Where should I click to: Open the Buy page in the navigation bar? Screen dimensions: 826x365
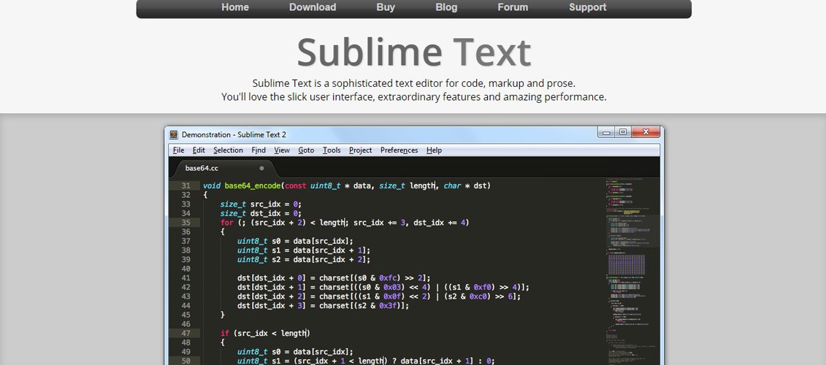[x=386, y=7]
